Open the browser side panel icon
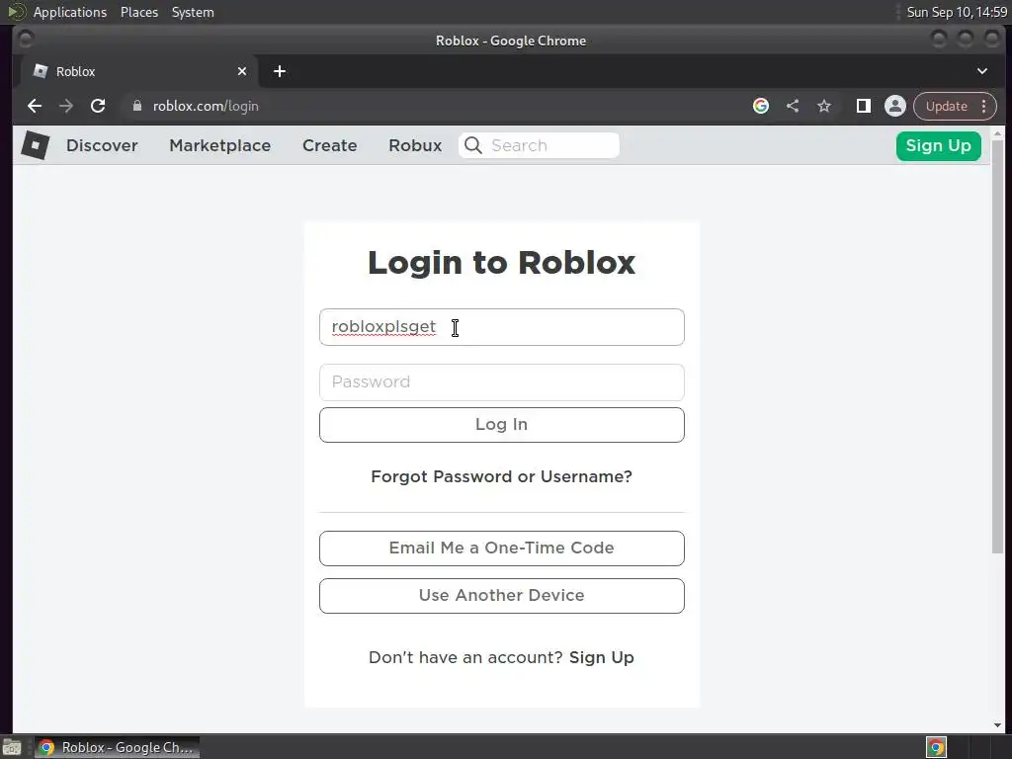This screenshot has height=759, width=1012. [x=864, y=106]
